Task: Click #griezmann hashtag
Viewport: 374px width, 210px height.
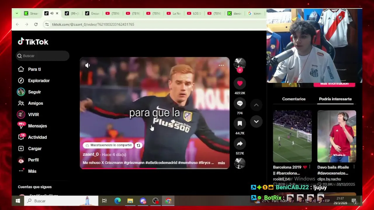Action: click(134, 163)
